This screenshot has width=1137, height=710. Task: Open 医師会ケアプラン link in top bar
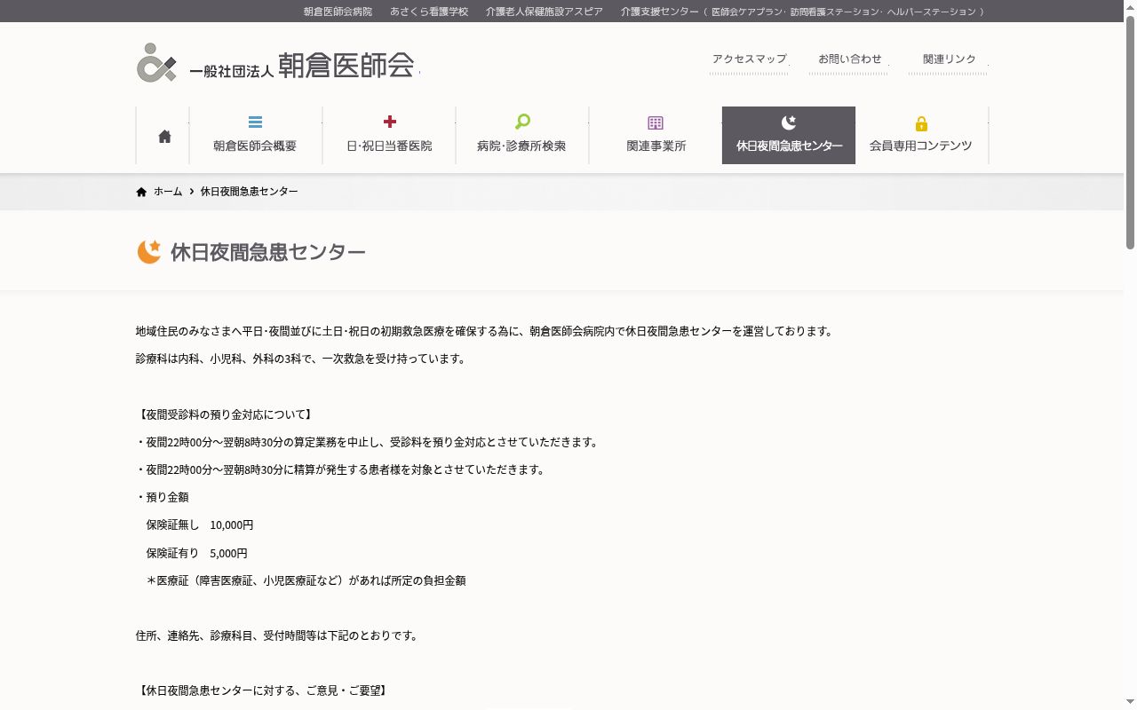pos(747,12)
